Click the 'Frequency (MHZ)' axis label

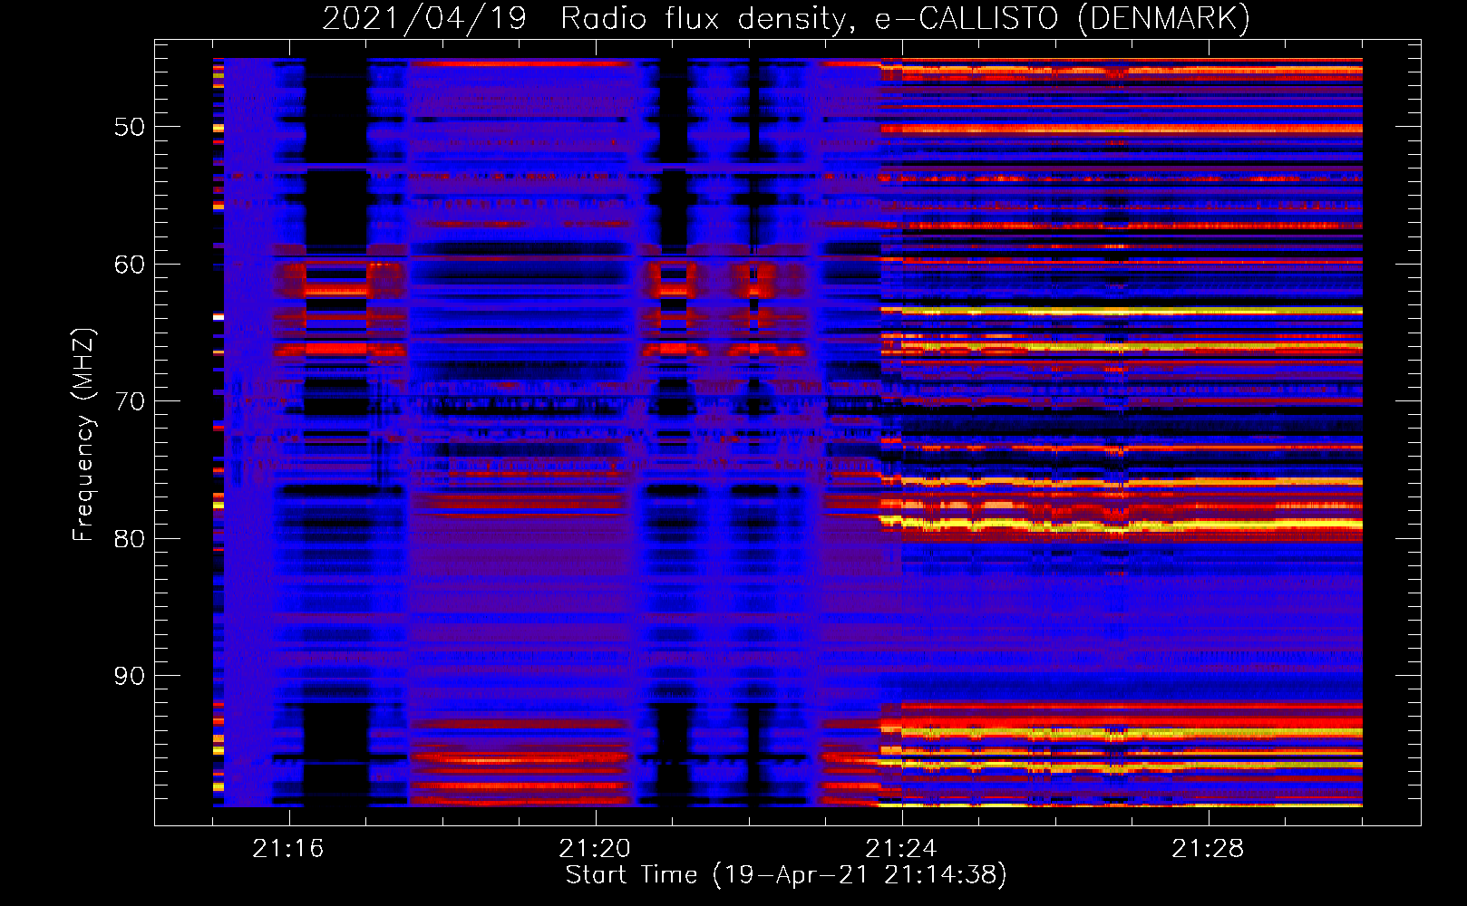click(x=83, y=435)
